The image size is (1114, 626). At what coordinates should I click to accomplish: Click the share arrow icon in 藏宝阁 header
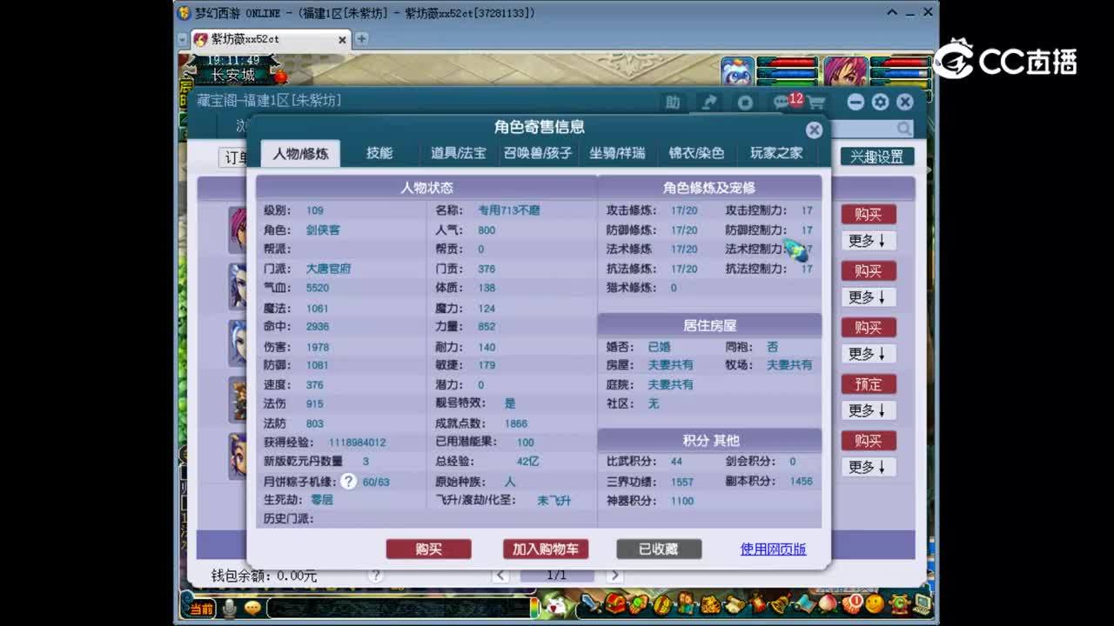708,103
